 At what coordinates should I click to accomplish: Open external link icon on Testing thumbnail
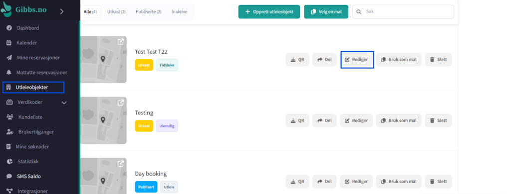[x=121, y=102]
